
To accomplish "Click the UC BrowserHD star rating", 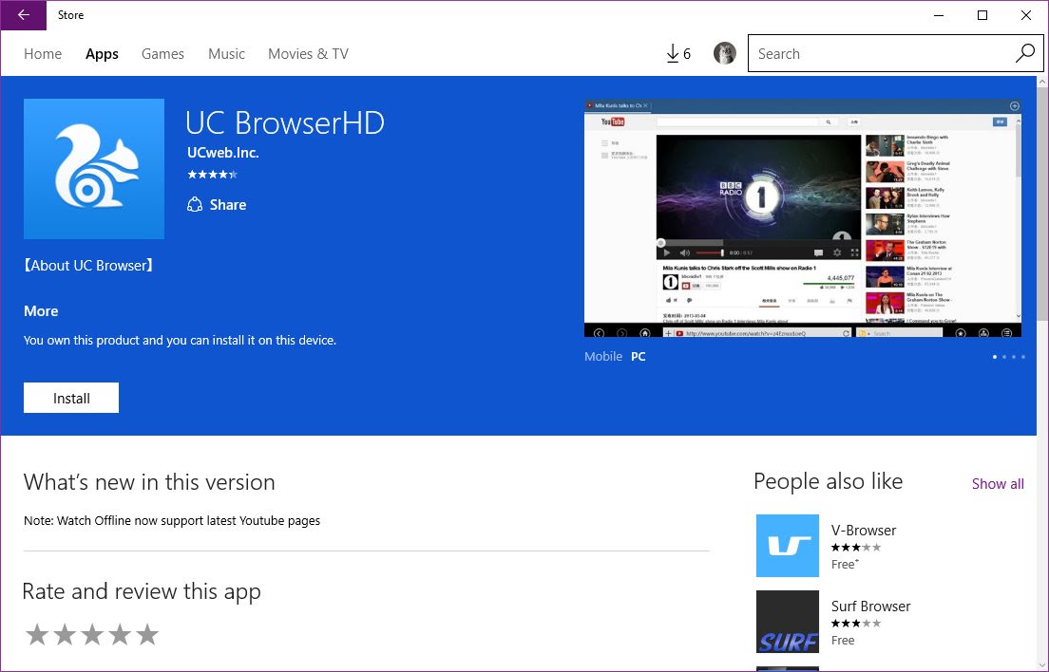I will 212,175.
